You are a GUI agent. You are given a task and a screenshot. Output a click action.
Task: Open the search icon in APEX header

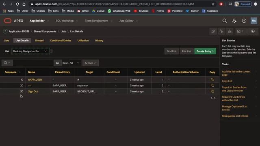pyautogui.click(x=224, y=21)
